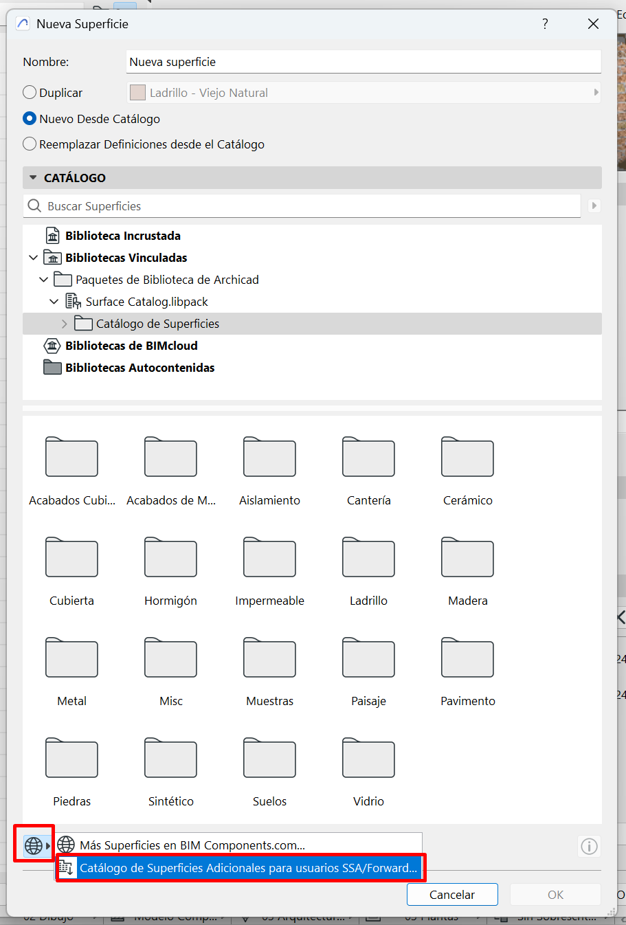626x925 pixels.
Task: Click the globe icon near bottom left
Action: click(31, 844)
